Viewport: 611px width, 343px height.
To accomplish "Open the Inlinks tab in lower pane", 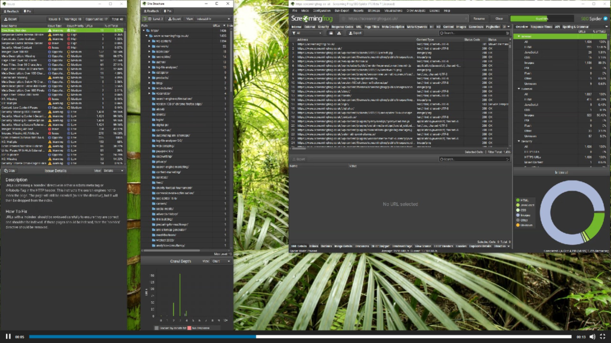I will pos(314,246).
